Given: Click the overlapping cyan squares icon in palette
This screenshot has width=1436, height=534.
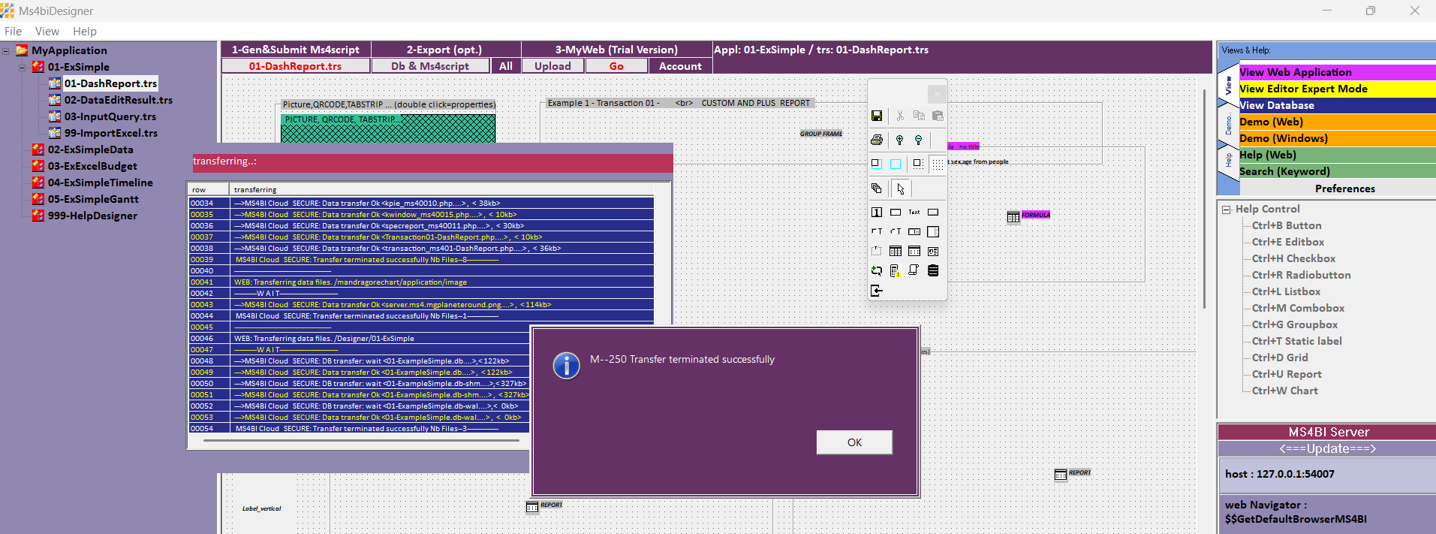Looking at the screenshot, I should tap(876, 164).
